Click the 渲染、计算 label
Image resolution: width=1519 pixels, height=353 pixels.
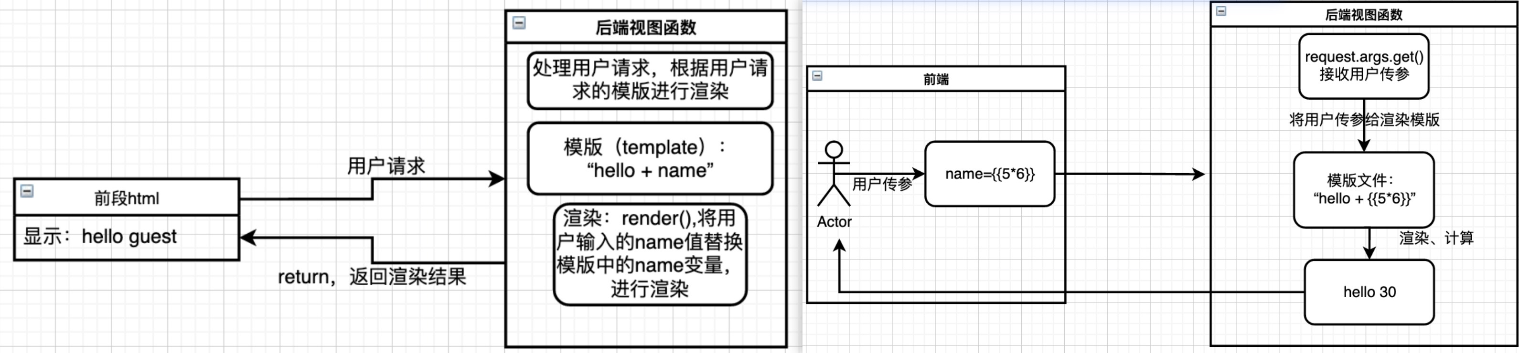click(1436, 238)
